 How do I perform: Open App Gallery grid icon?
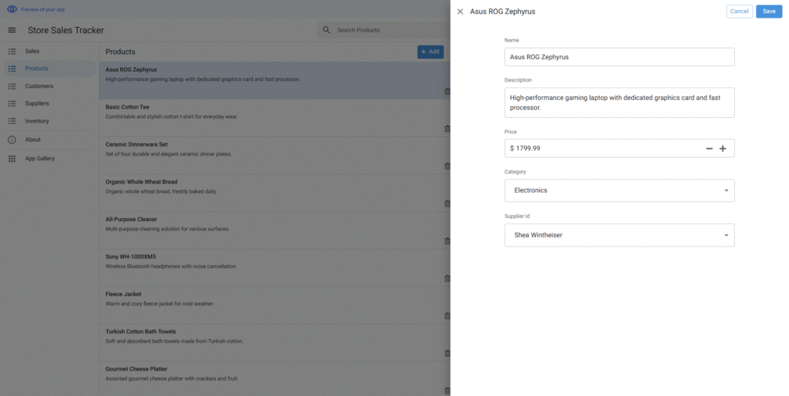(12, 159)
